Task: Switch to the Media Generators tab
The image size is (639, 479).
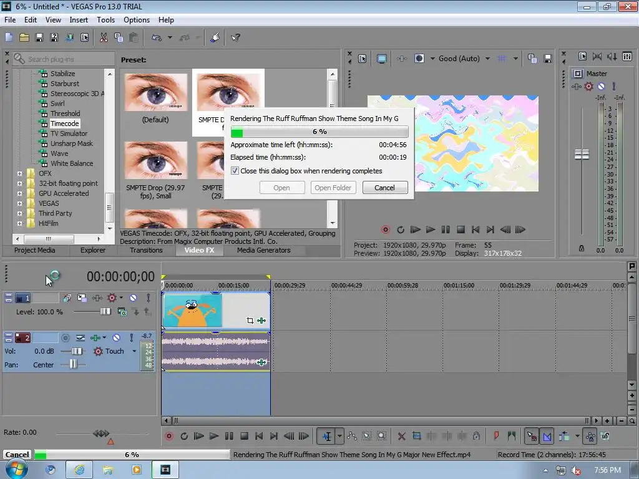Action: [x=264, y=251]
